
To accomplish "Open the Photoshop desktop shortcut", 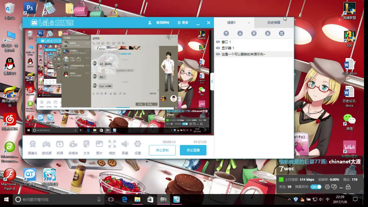I will 30,9.
